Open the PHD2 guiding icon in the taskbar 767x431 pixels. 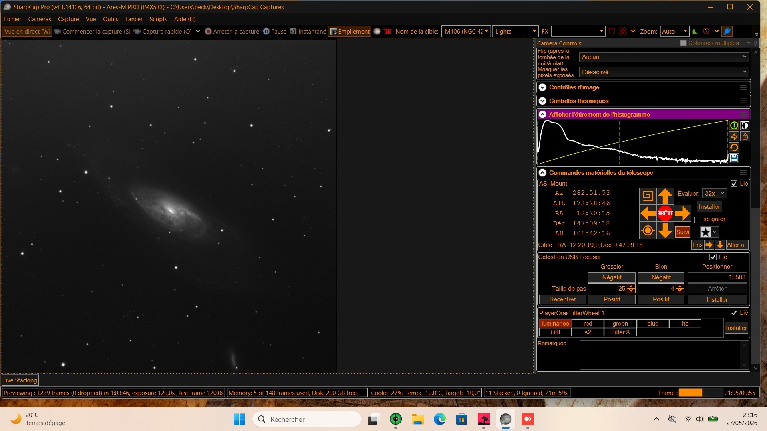396,419
